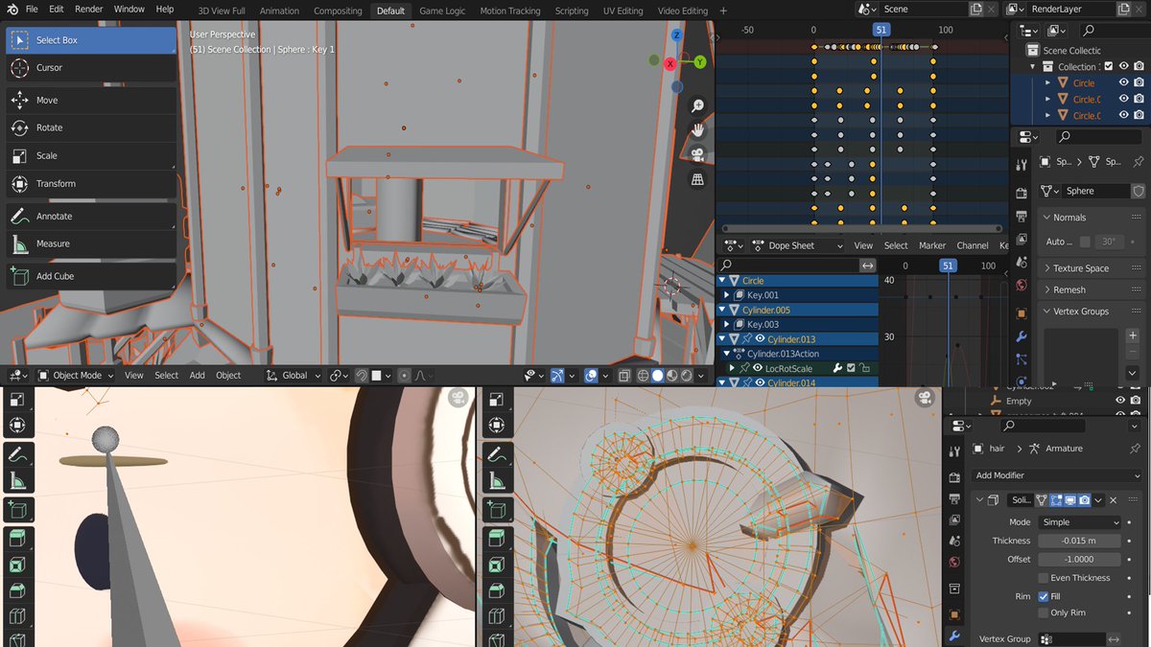
Task: Pin the Sphere properties context
Action: [1138, 162]
